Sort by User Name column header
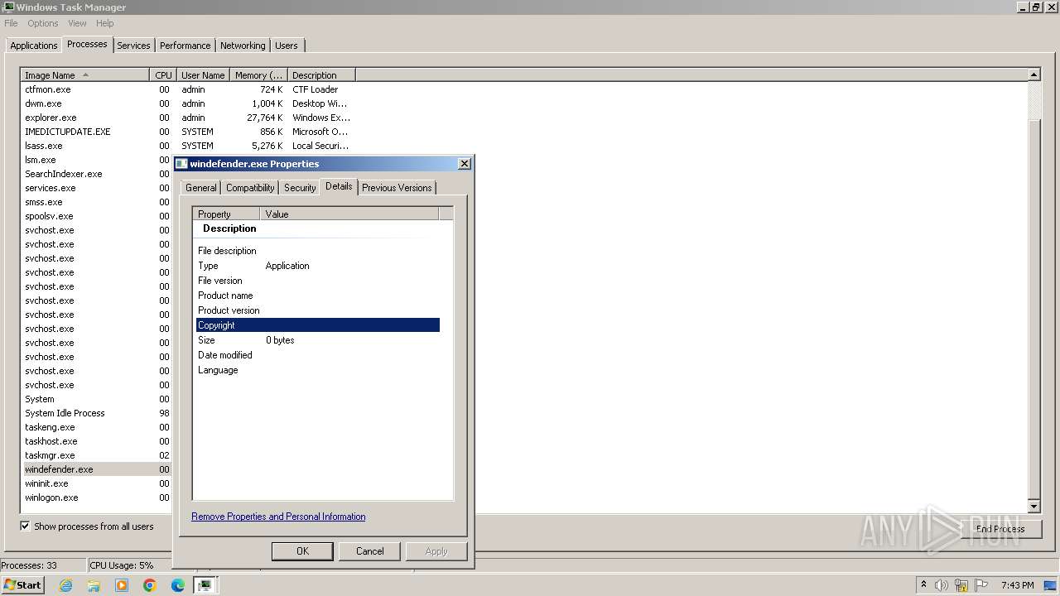This screenshot has height=596, width=1060. pyautogui.click(x=203, y=75)
